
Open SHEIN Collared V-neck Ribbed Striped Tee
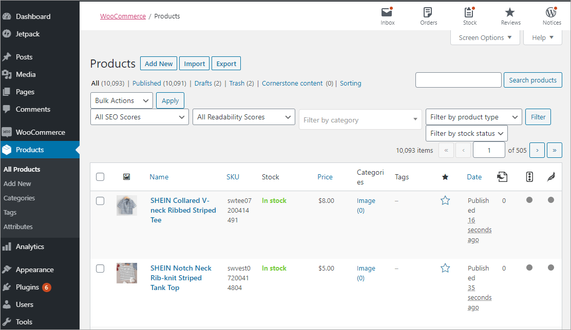coord(183,210)
